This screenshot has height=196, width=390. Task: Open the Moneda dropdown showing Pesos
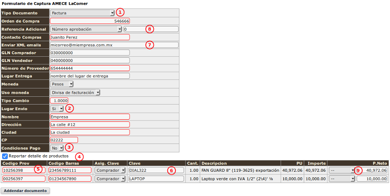(62, 84)
